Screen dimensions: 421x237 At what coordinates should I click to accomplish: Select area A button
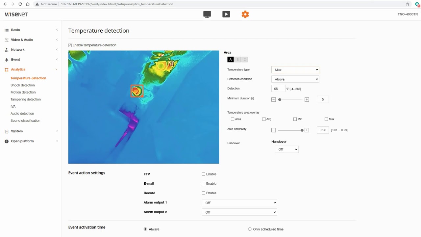(x=231, y=60)
